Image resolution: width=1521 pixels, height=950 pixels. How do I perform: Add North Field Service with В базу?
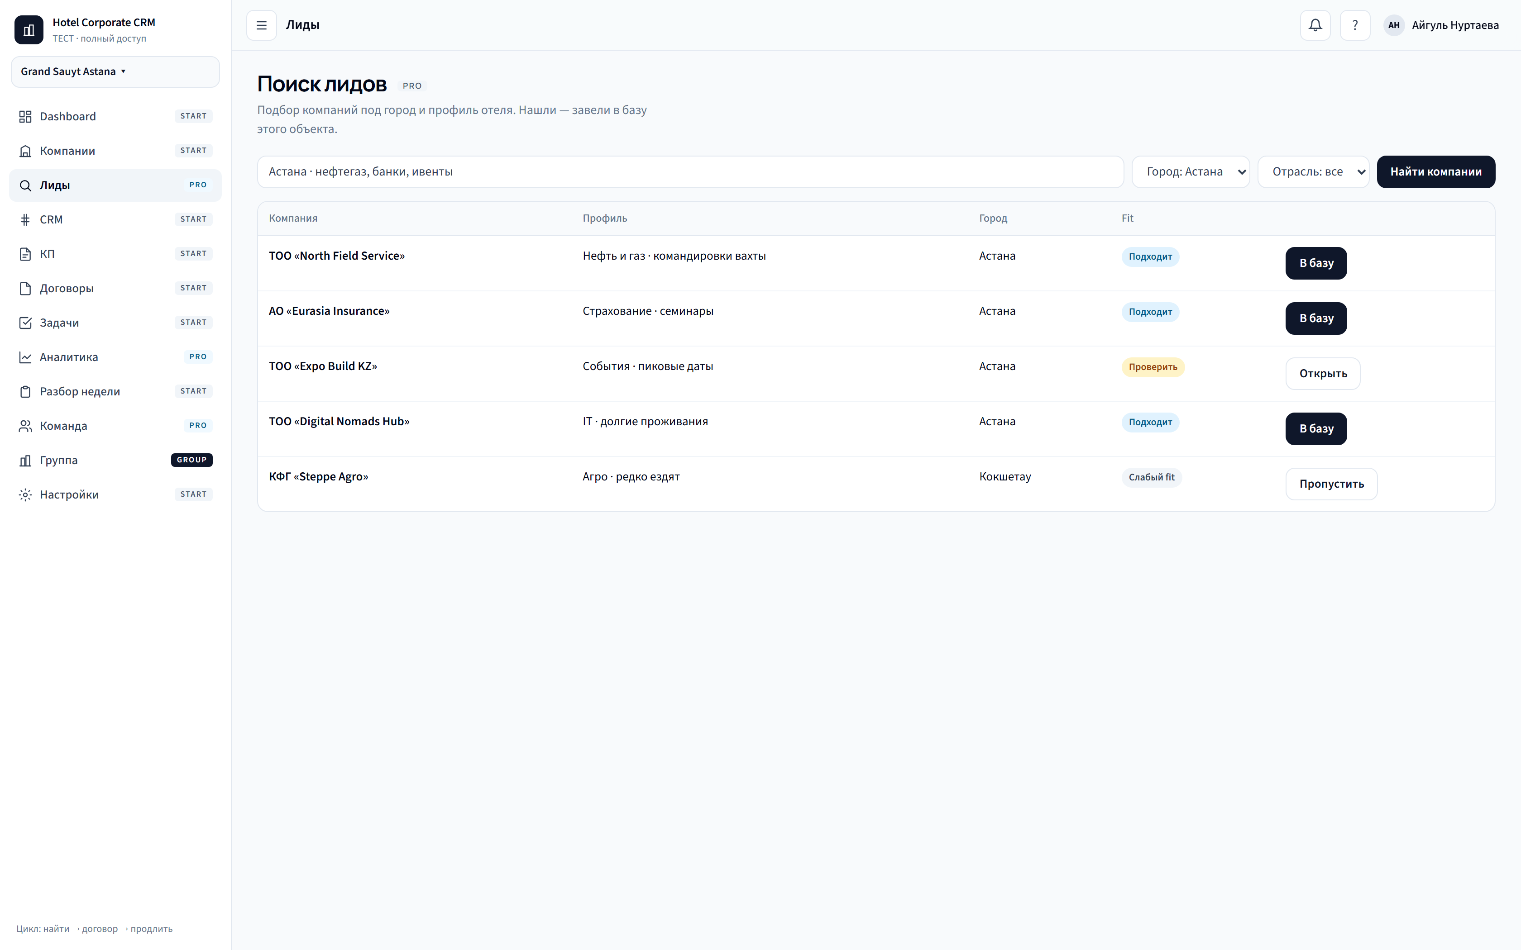(1316, 263)
